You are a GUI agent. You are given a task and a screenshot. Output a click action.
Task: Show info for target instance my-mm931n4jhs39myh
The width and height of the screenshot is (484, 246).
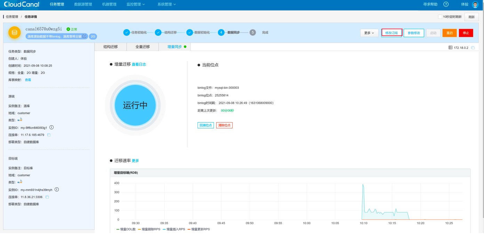click(57, 189)
